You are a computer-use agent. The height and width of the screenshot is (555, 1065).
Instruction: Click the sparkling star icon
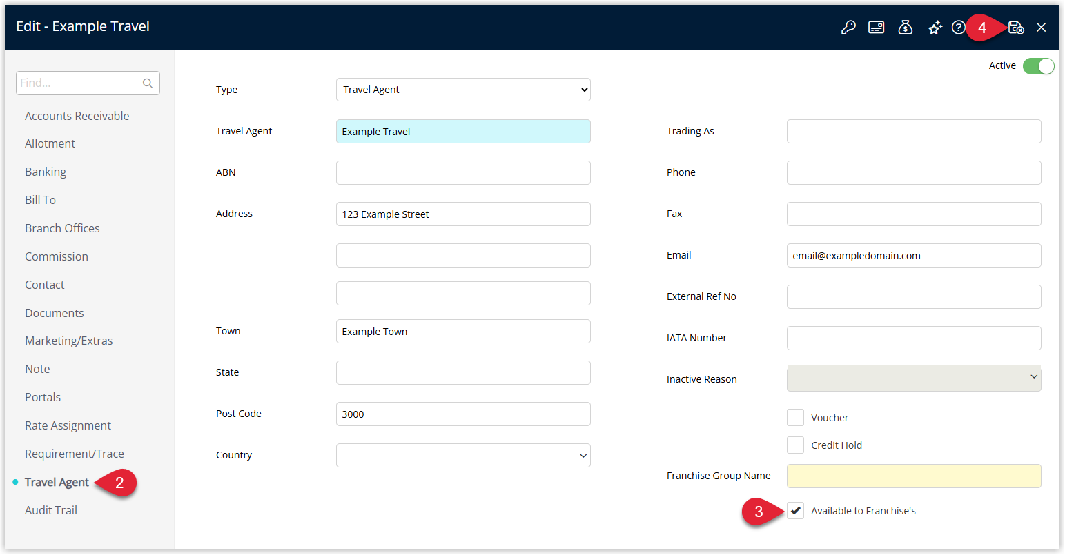(x=935, y=28)
